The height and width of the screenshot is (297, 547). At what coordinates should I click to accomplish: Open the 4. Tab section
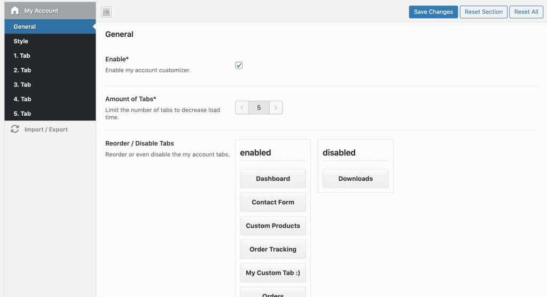[x=50, y=99]
